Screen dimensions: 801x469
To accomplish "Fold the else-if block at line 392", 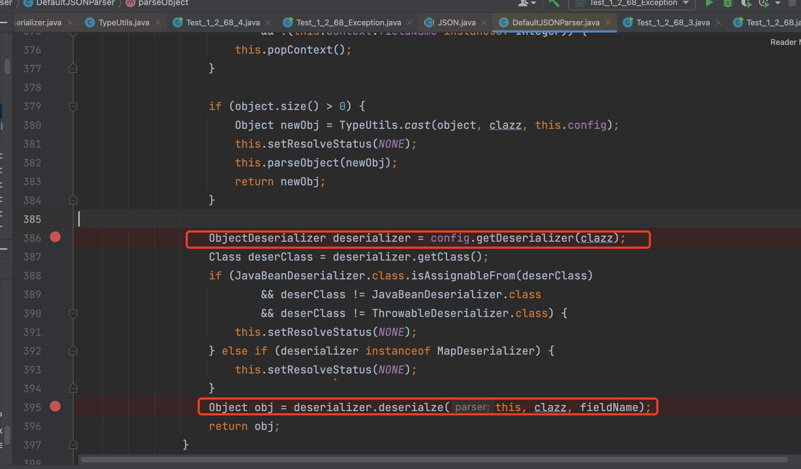I will click(x=73, y=351).
